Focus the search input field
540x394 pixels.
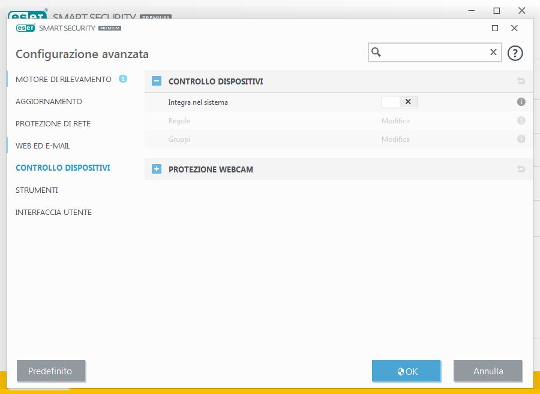point(434,52)
